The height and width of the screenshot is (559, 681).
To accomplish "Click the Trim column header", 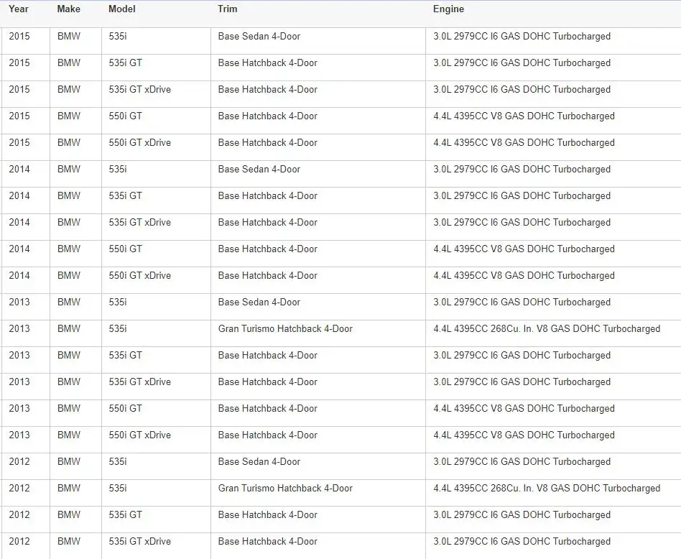I will pyautogui.click(x=228, y=9).
